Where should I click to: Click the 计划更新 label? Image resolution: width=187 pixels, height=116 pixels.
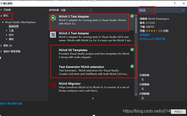click(144, 84)
